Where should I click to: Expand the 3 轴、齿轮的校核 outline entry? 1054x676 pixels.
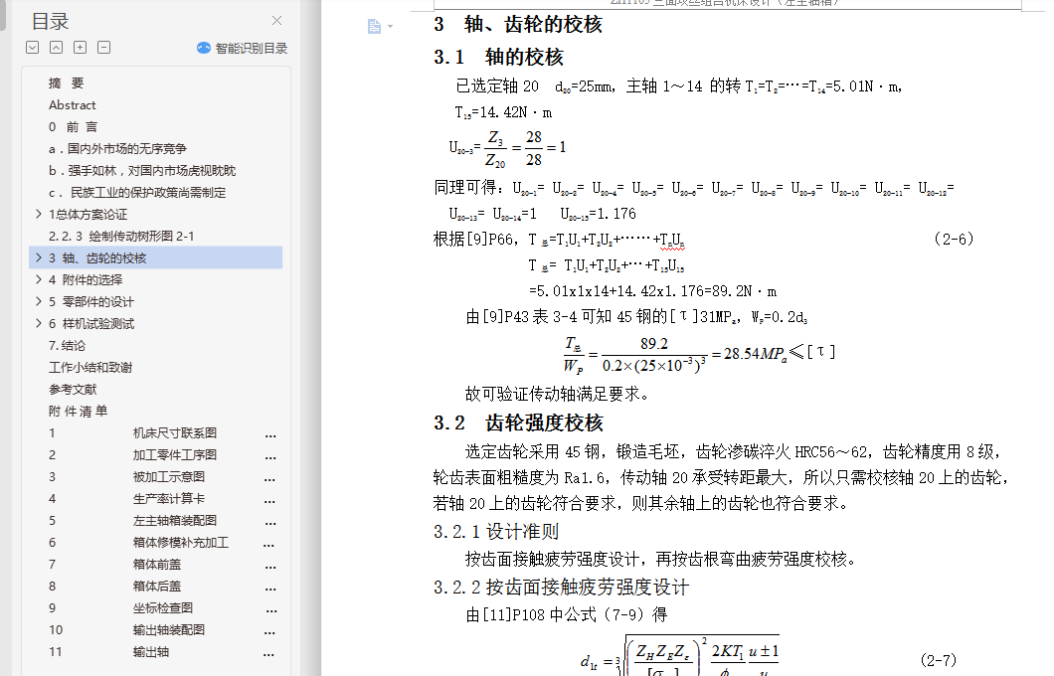pos(39,257)
